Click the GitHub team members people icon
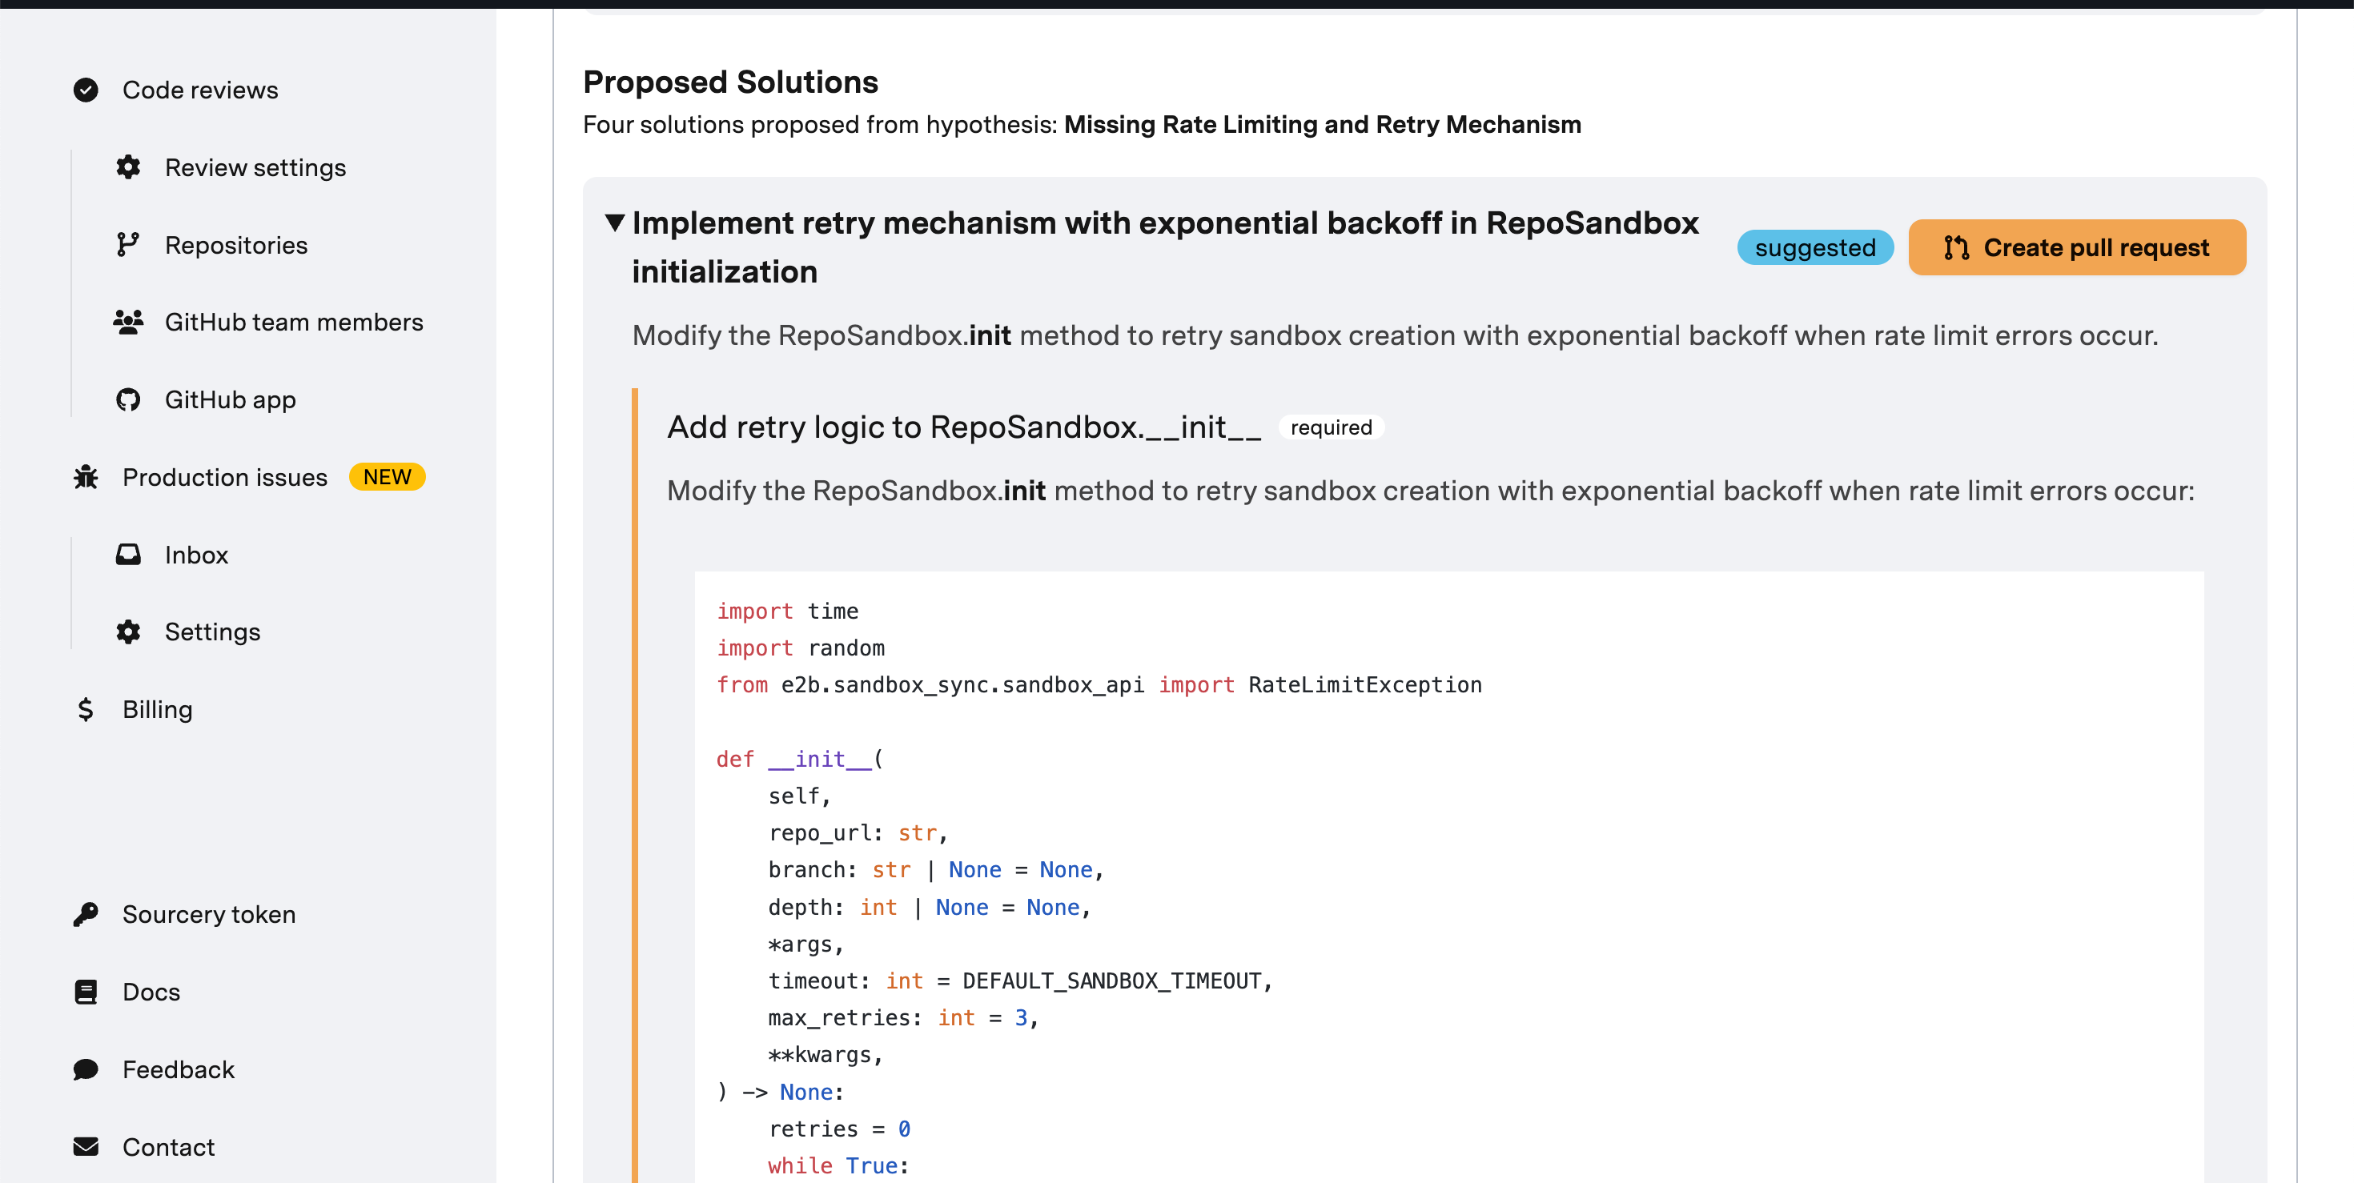2354x1183 pixels. pyautogui.click(x=128, y=322)
